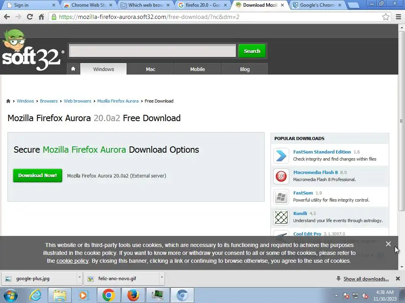Image resolution: width=405 pixels, height=303 pixels.
Task: Open Windows Explorer from the taskbar
Action: [x=60, y=295]
